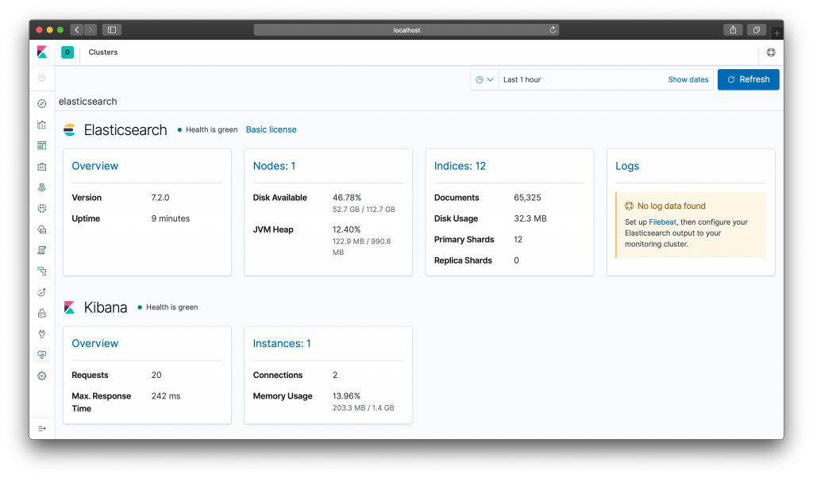The height and width of the screenshot is (478, 813).
Task: Open Dev Tools wrench icon in sidebar
Action: [x=42, y=333]
